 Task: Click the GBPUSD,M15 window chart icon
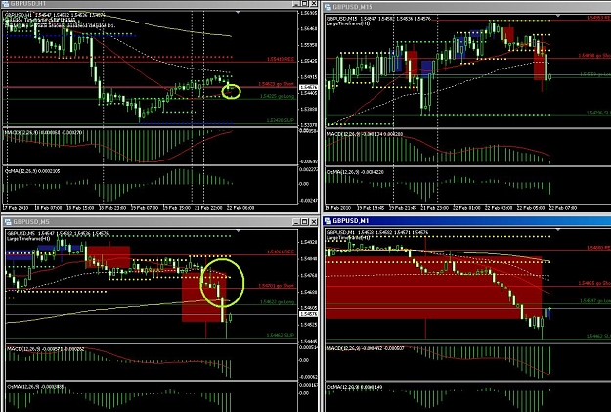click(x=328, y=7)
